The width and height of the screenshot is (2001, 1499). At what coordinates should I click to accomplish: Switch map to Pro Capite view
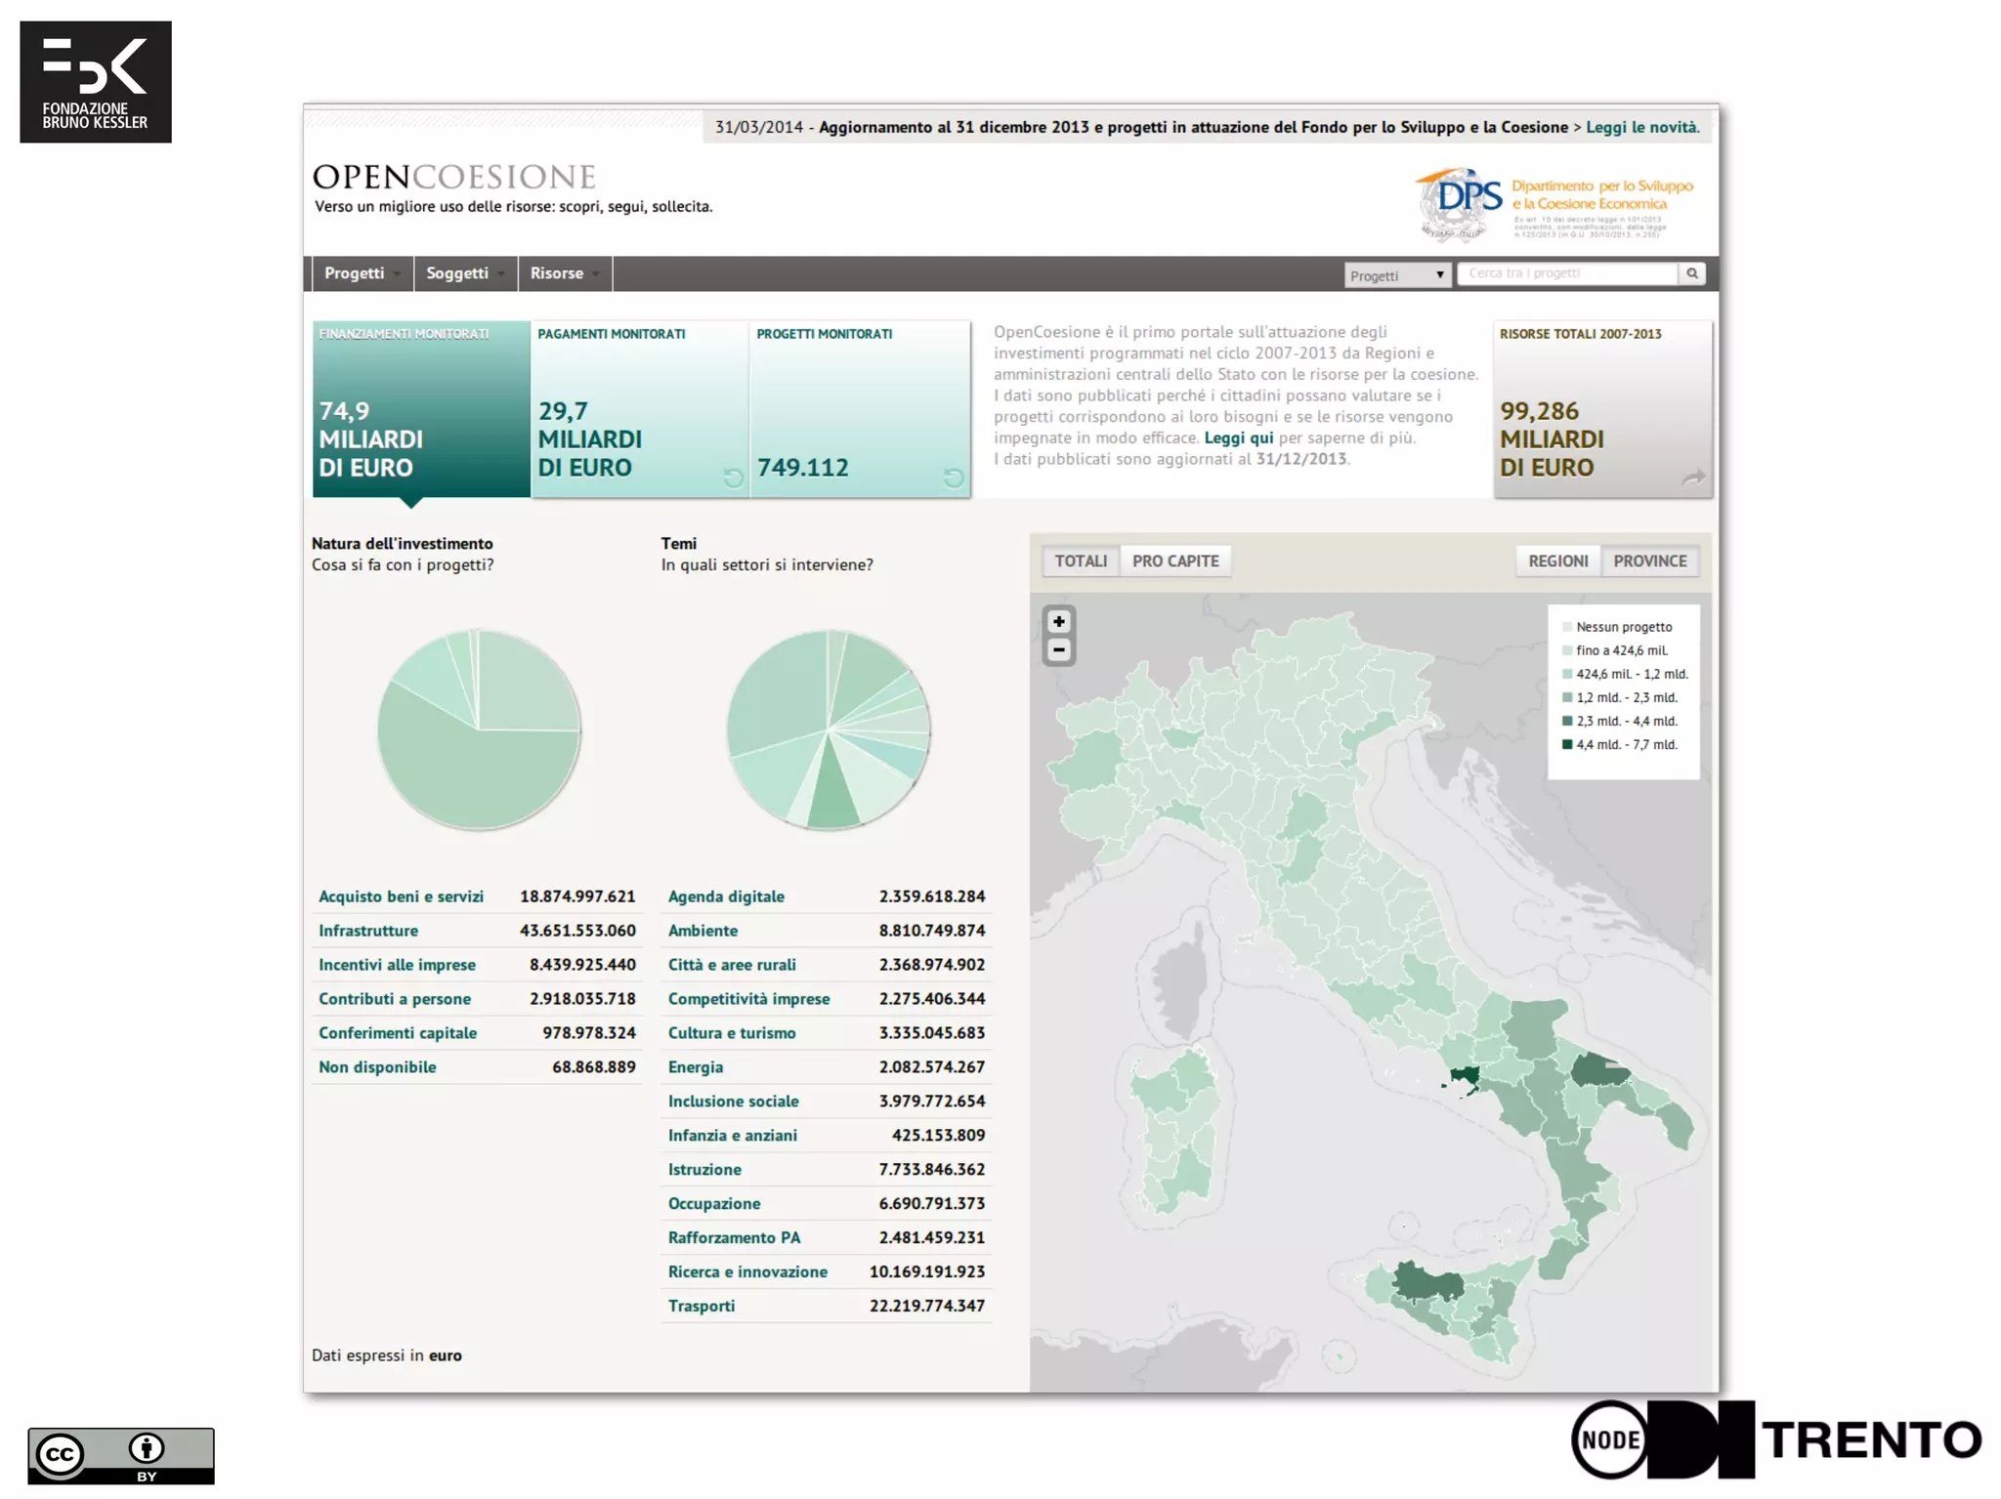(1174, 561)
